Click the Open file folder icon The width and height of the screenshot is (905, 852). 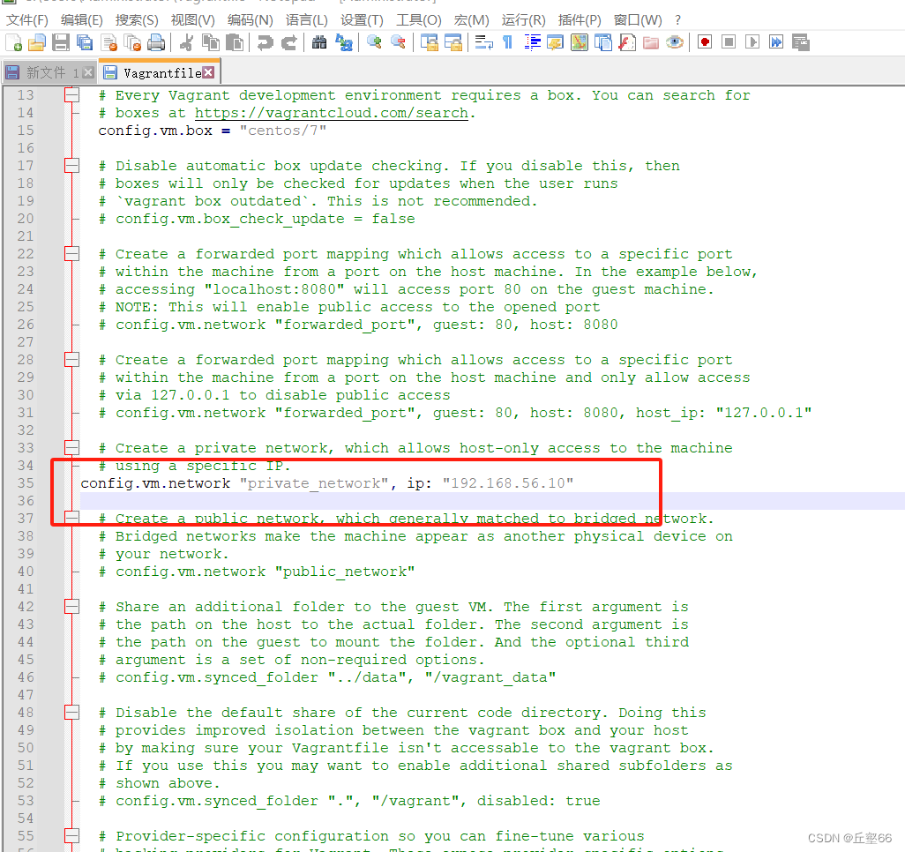[37, 42]
